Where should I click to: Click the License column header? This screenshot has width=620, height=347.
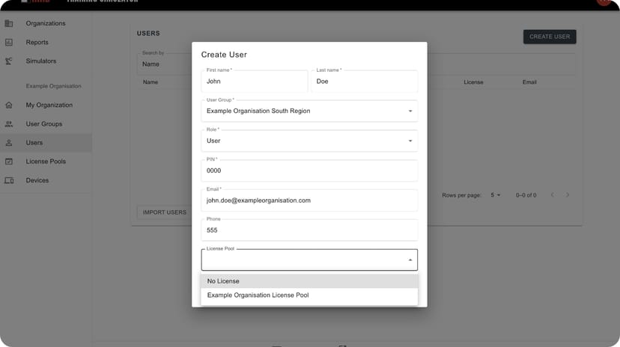(x=473, y=82)
